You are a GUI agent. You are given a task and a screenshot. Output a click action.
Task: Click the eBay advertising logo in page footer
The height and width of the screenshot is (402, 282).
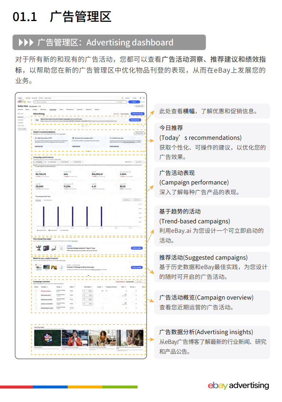tap(238, 386)
